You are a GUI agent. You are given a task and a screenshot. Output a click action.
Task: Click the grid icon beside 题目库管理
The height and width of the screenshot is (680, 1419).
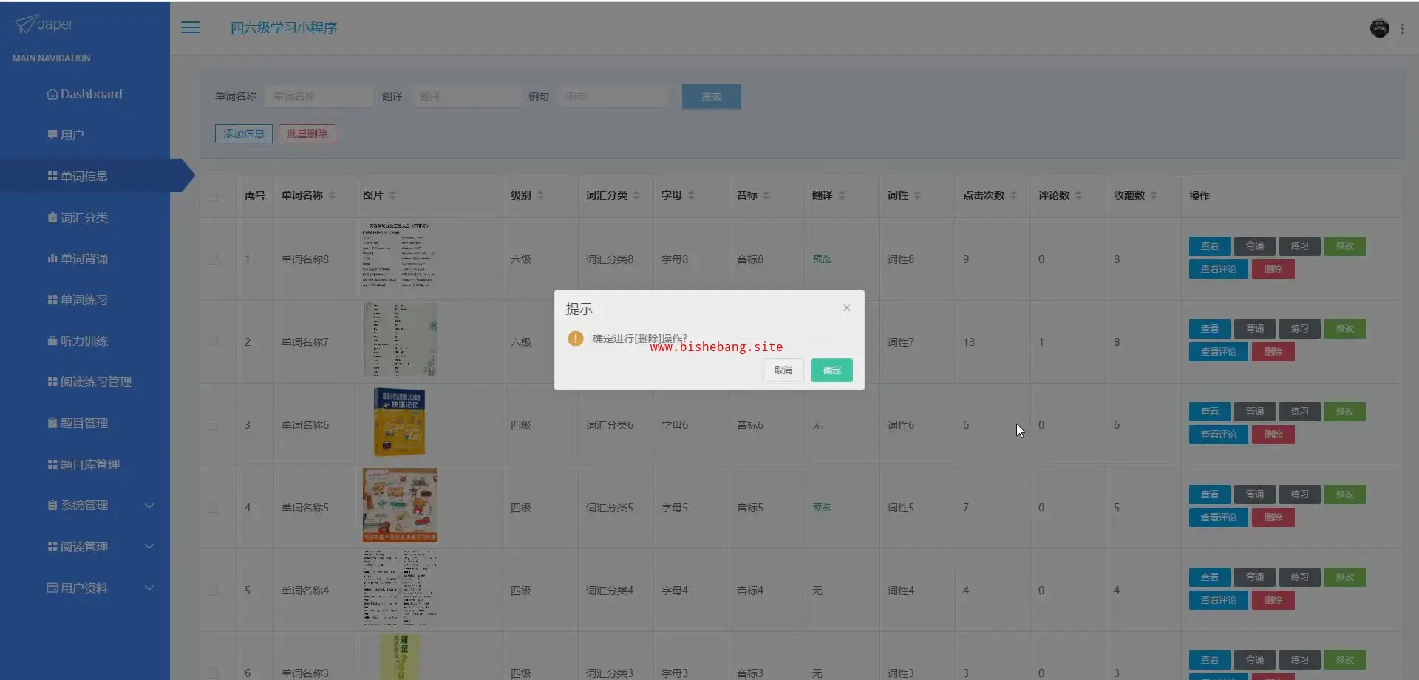(52, 464)
